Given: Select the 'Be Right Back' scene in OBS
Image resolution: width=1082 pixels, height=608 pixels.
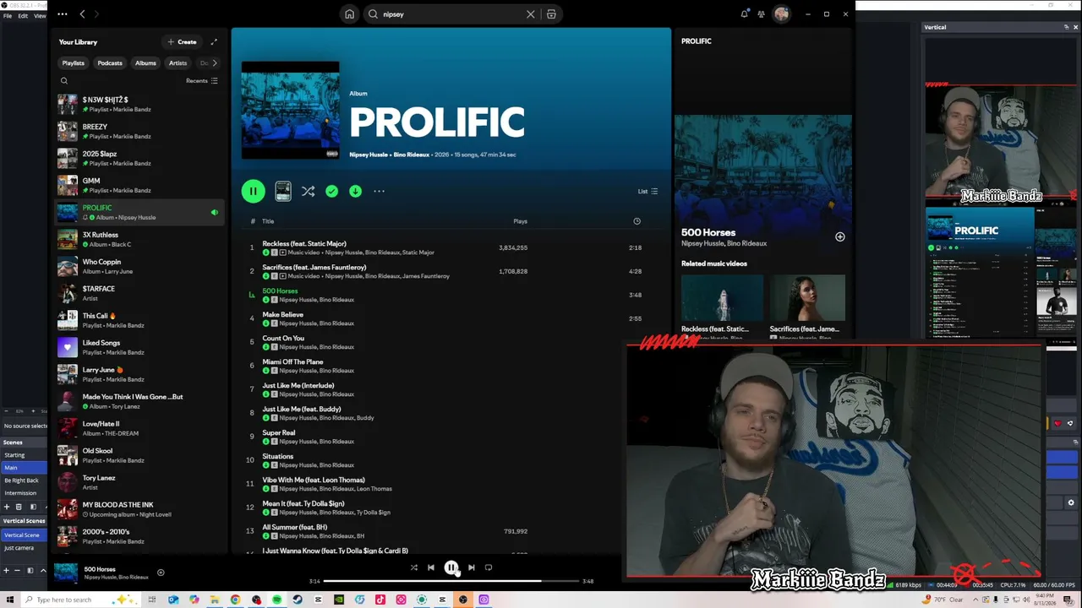Looking at the screenshot, I should click(25, 480).
